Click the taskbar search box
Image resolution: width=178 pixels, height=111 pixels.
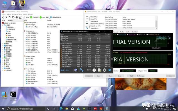point(26,109)
